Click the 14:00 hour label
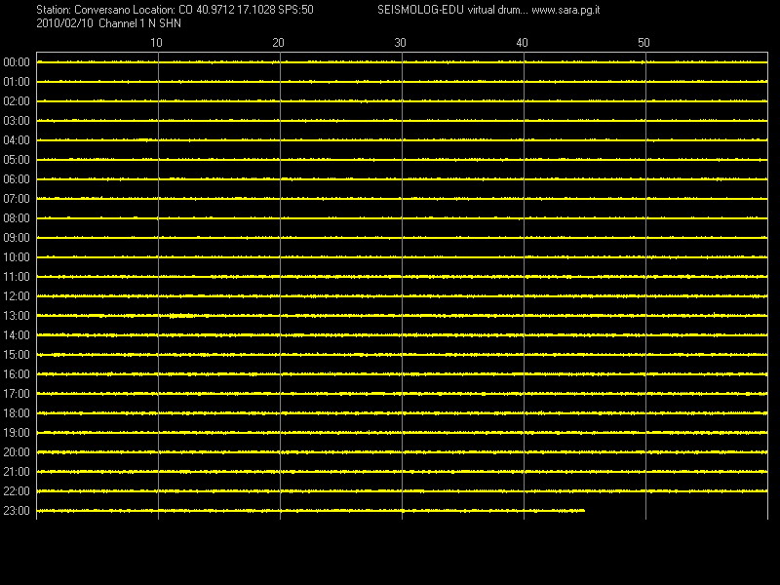 coord(17,335)
